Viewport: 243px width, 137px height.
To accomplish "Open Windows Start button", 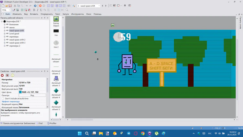I will point(80,133).
